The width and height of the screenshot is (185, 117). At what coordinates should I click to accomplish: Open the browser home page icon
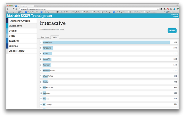[x=16, y=9]
